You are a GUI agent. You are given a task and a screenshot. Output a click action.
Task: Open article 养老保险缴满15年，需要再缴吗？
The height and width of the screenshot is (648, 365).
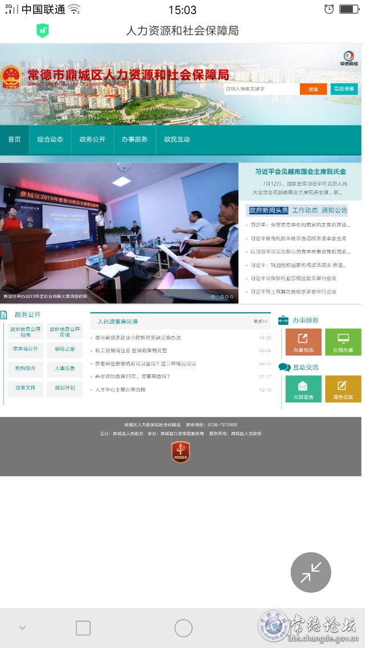(133, 377)
